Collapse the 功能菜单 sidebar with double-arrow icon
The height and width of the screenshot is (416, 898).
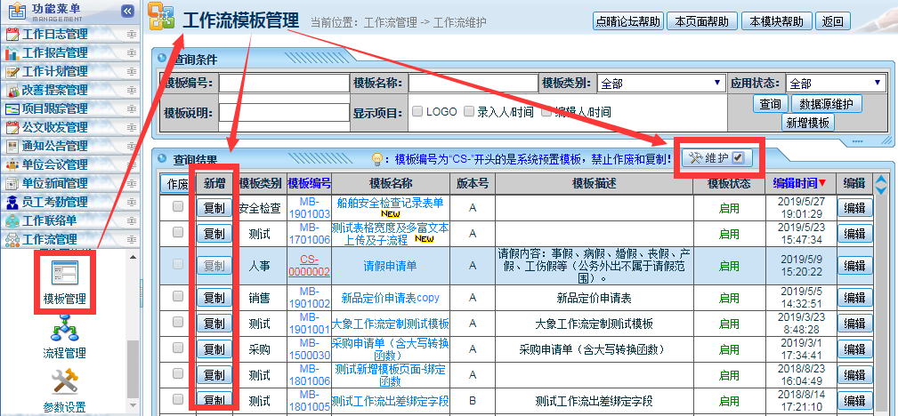(127, 11)
